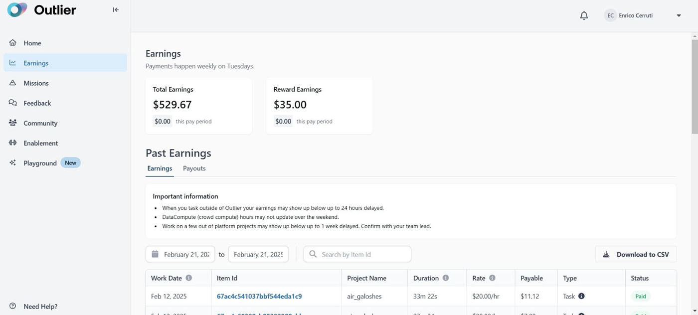Open the end date picker
Image resolution: width=698 pixels, height=315 pixels.
[x=258, y=254]
